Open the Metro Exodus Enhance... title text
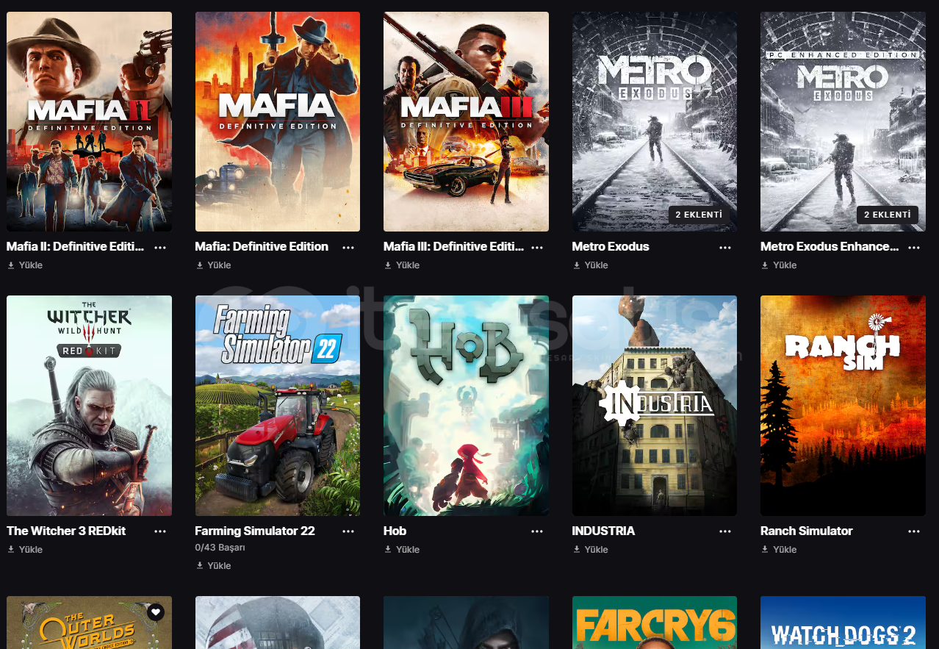 (830, 247)
